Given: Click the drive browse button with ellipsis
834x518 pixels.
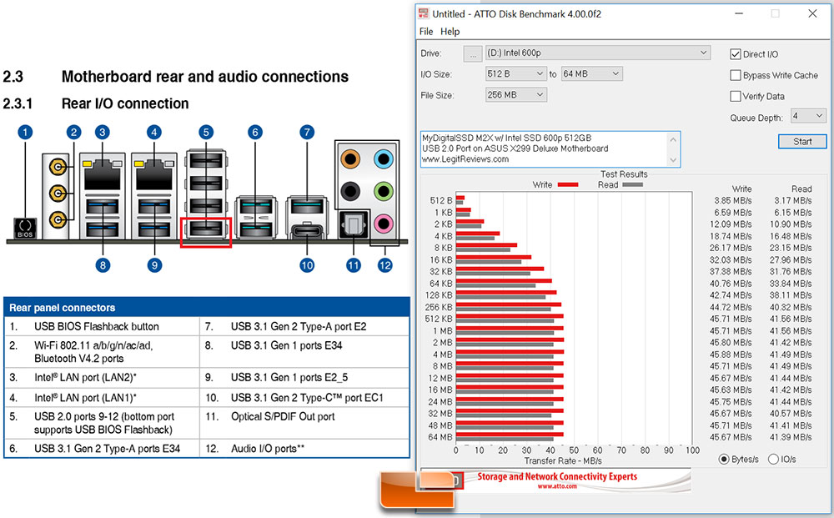Looking at the screenshot, I should pos(472,53).
